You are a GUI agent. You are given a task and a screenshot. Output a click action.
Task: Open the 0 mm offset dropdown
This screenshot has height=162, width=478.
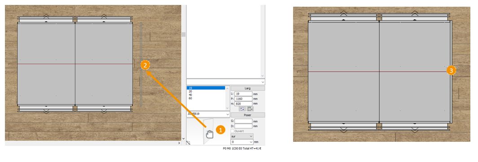(242, 142)
